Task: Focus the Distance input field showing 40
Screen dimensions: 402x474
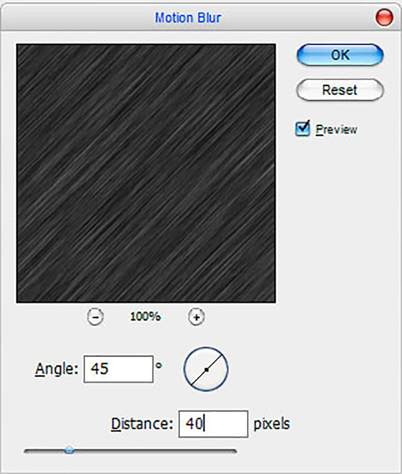Action: point(213,424)
